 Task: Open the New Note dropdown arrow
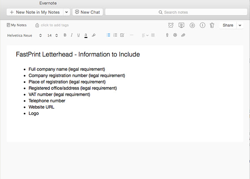click(67, 12)
